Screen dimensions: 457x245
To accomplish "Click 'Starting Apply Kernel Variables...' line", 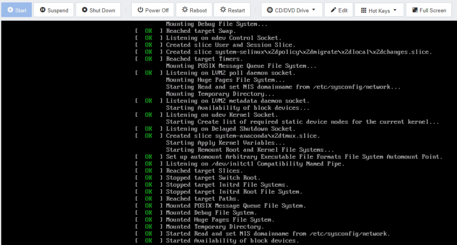I will (x=225, y=143).
